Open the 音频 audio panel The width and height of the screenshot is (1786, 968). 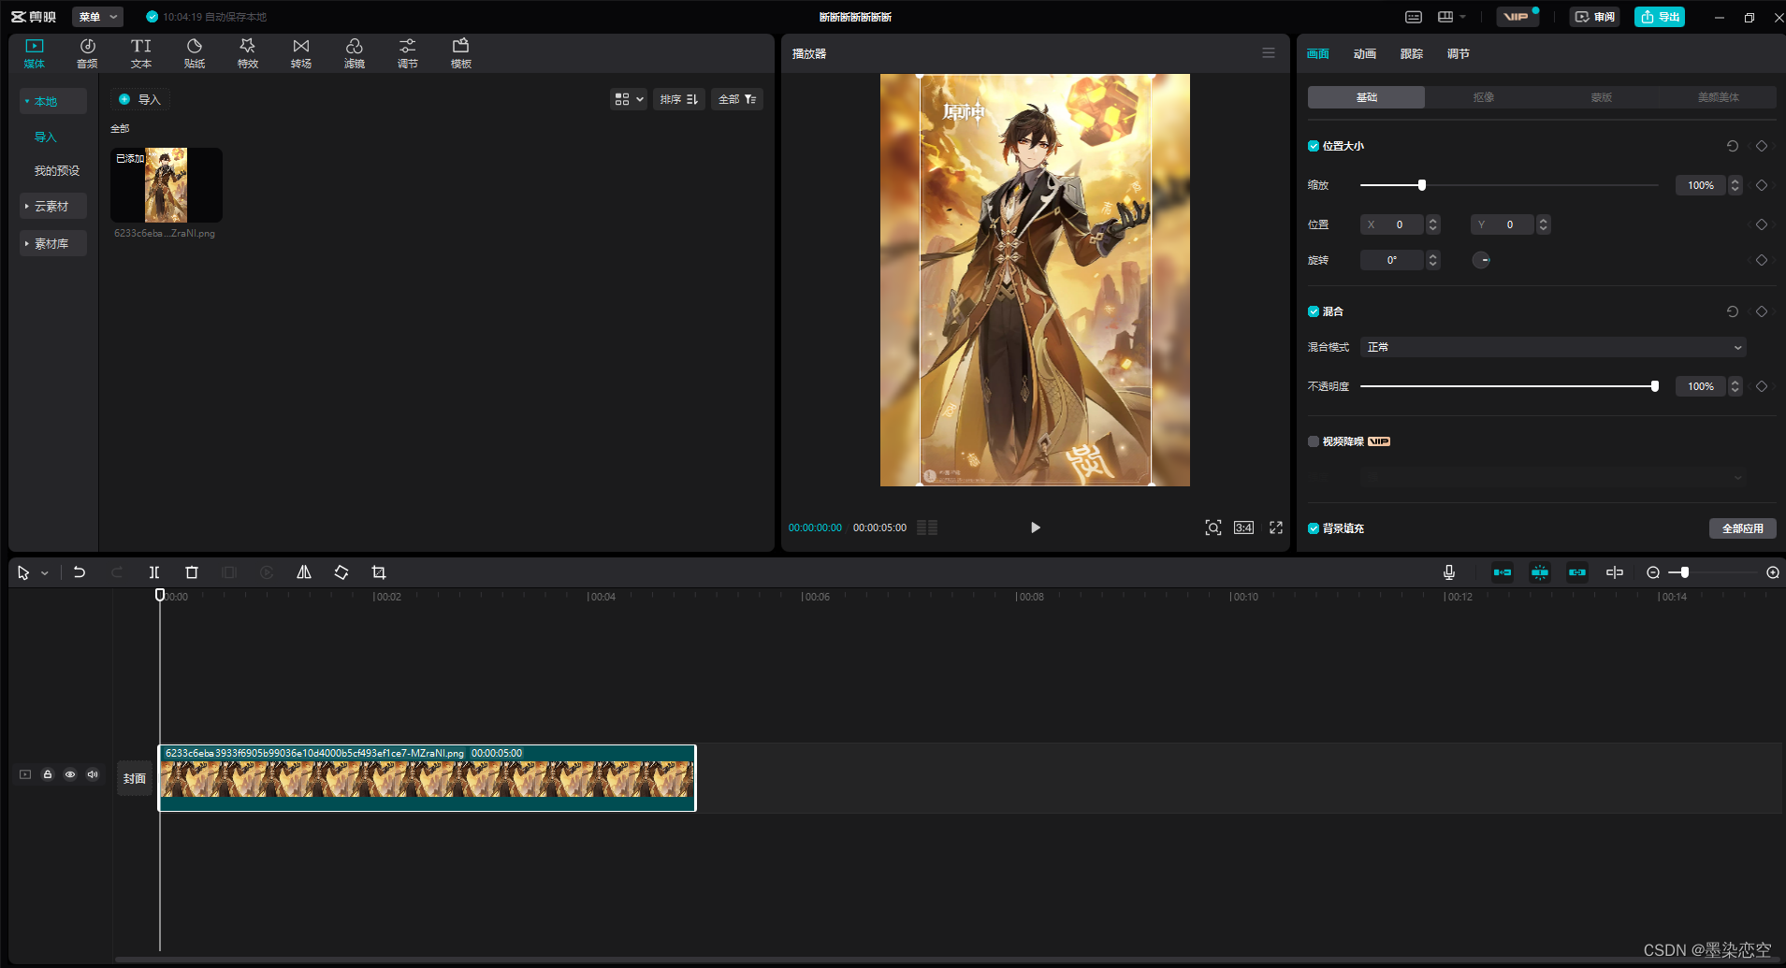87,53
